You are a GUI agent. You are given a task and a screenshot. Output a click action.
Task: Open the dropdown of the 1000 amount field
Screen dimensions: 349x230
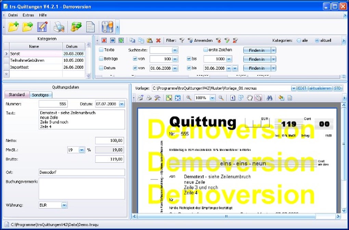tap(229, 59)
